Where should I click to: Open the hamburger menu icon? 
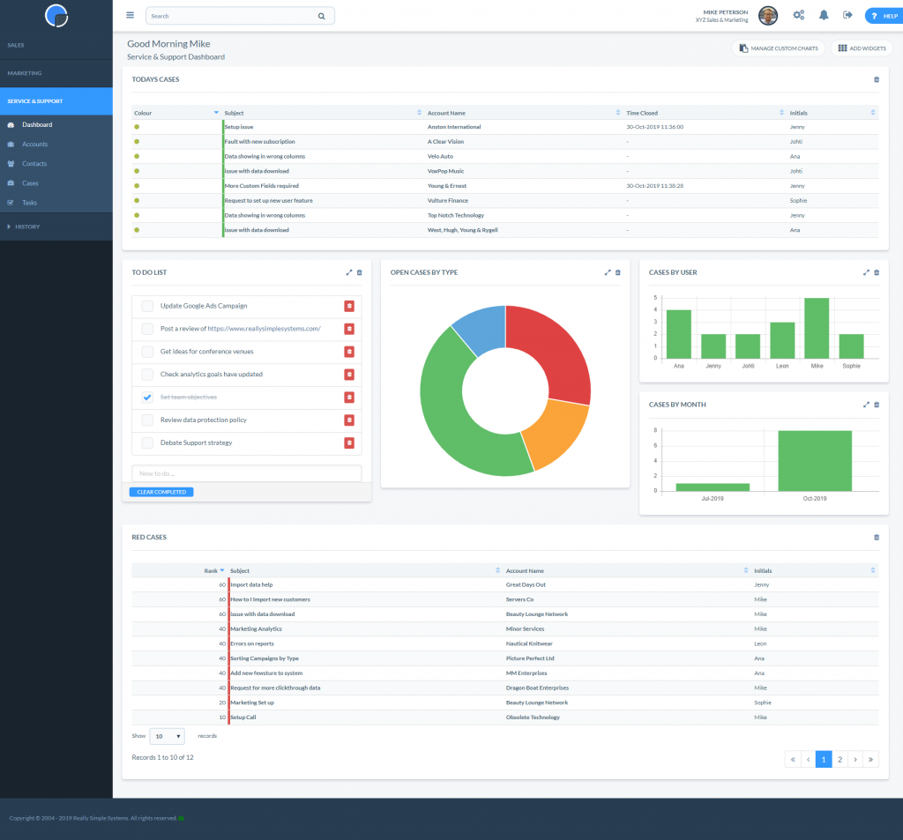pos(131,16)
